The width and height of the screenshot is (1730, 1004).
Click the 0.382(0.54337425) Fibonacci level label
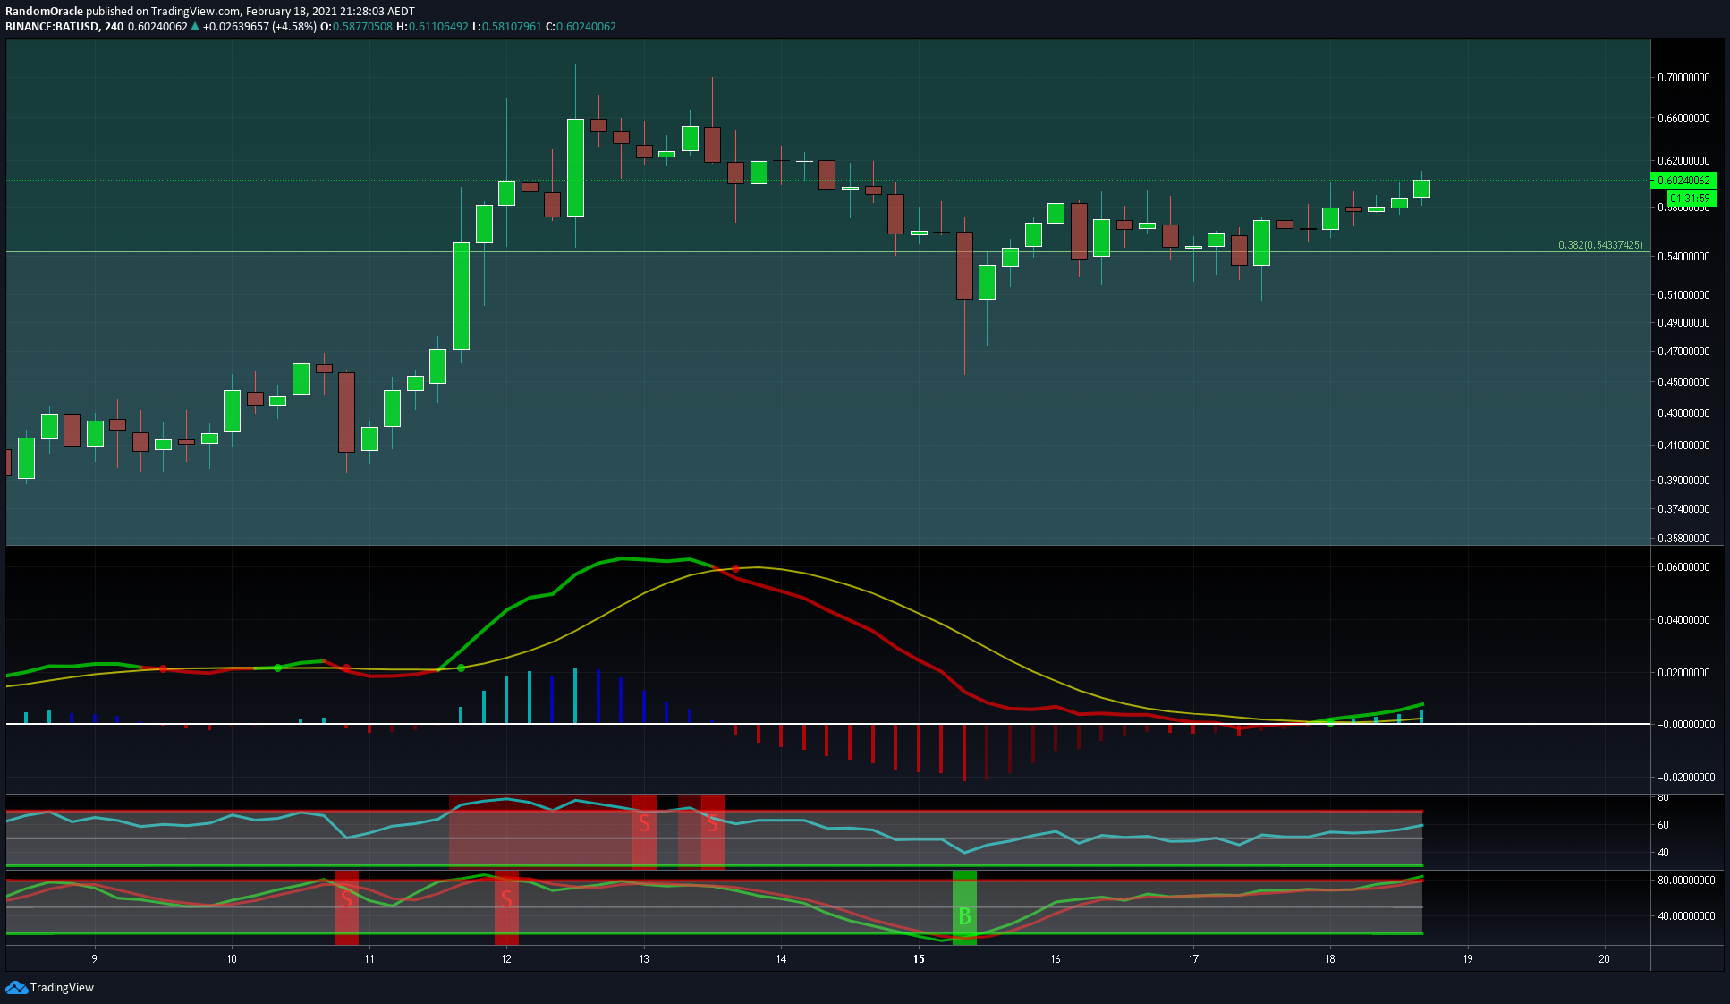[1600, 245]
